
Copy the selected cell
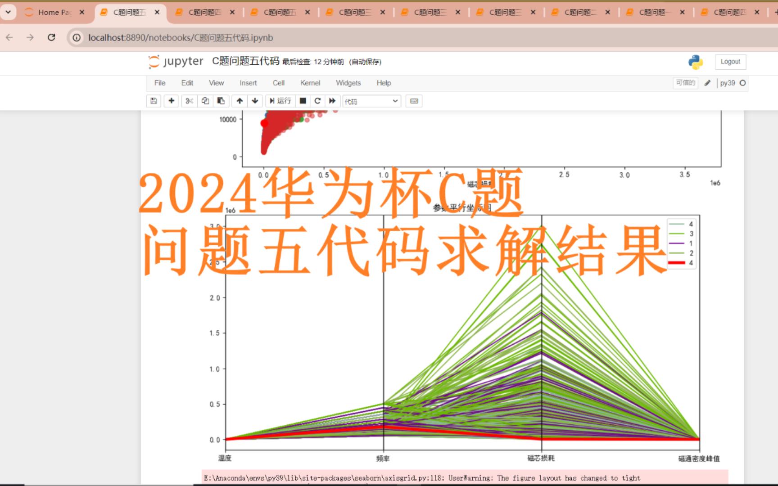[x=205, y=101]
